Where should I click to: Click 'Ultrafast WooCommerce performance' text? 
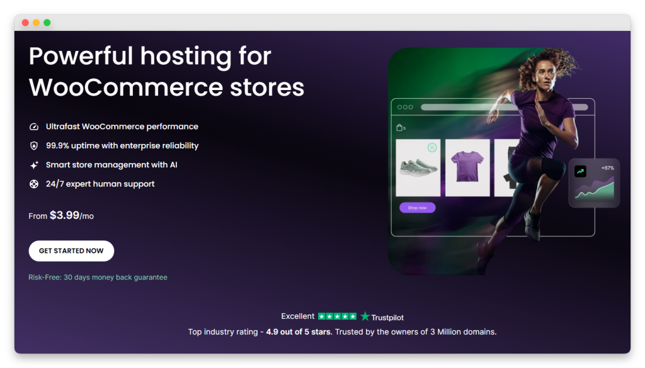coord(122,126)
